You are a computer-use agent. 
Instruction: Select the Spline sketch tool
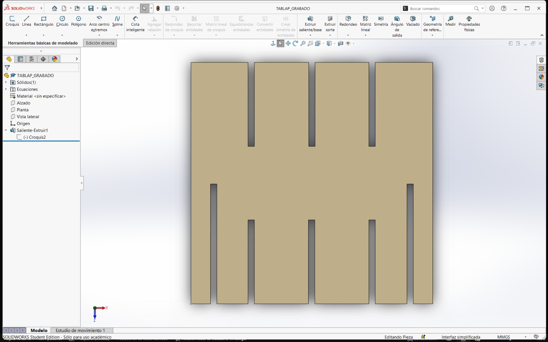[117, 21]
